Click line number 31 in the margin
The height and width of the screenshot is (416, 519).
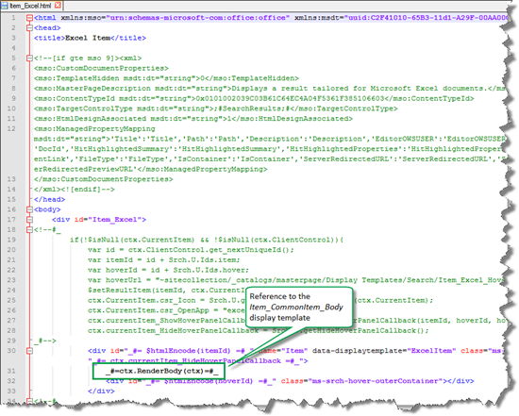click(11, 371)
